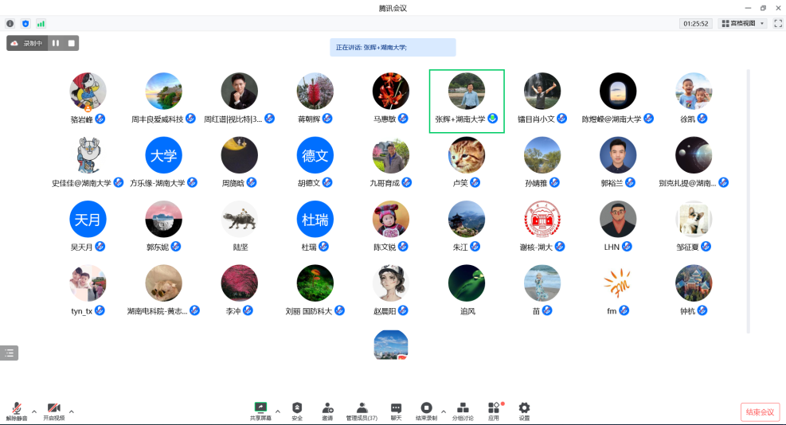Screen dimensions: 786x425
Task: Stop the recording with square button
Action: point(71,43)
